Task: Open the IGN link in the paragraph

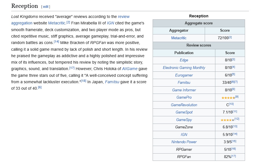Action: pyautogui.click(x=110, y=23)
